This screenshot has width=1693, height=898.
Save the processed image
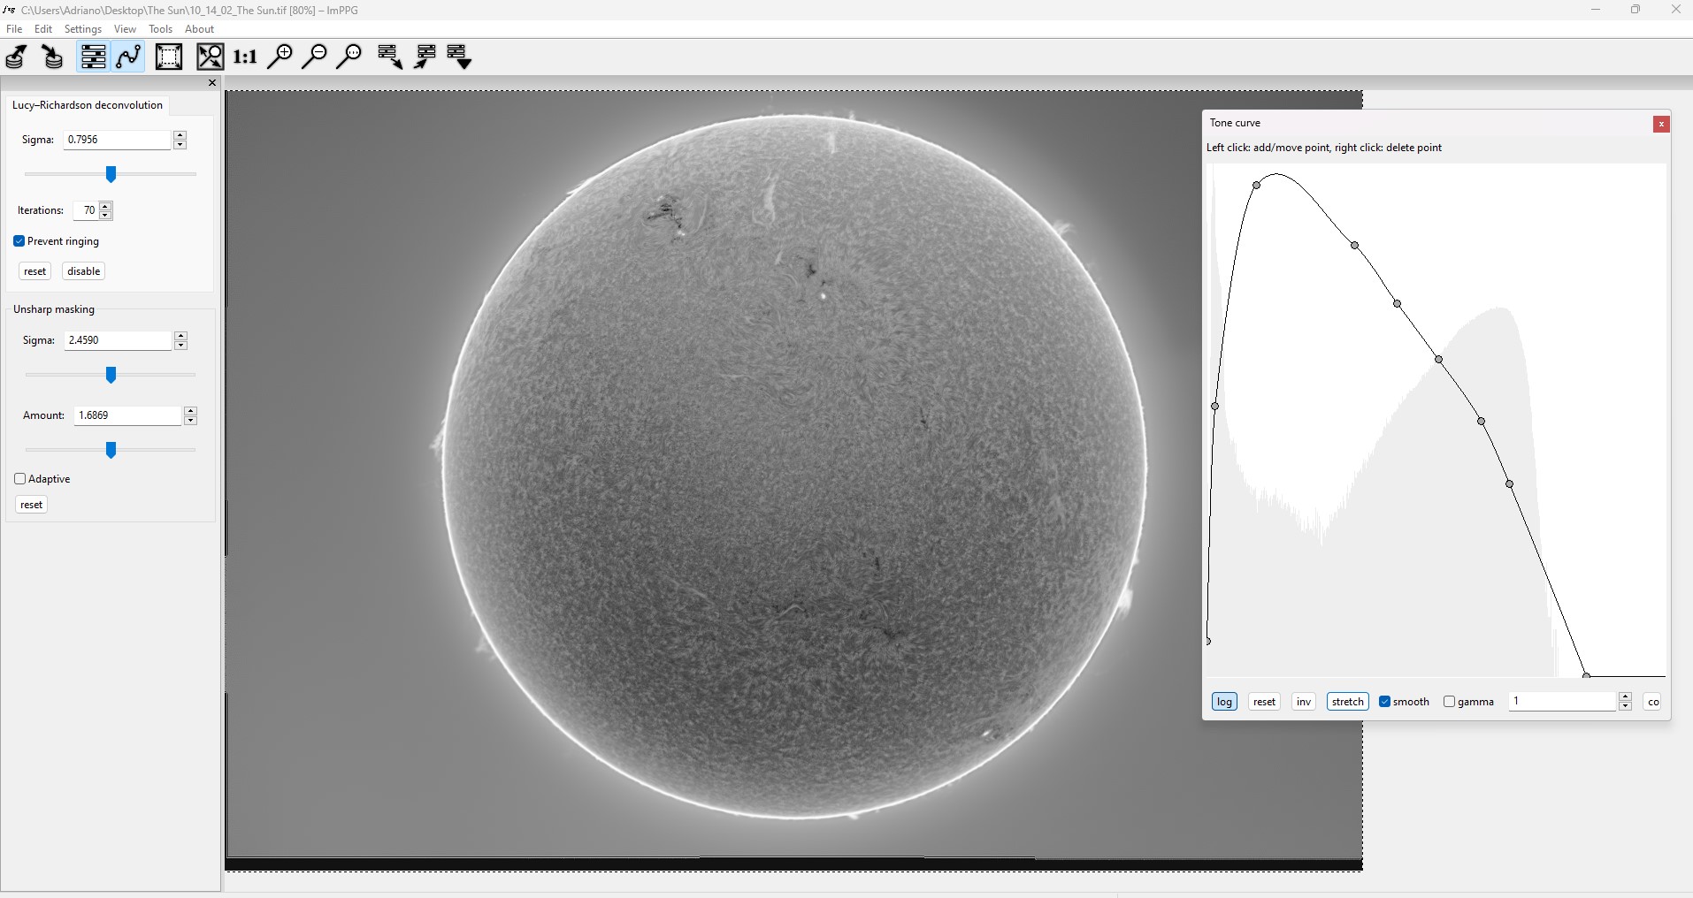[51, 57]
